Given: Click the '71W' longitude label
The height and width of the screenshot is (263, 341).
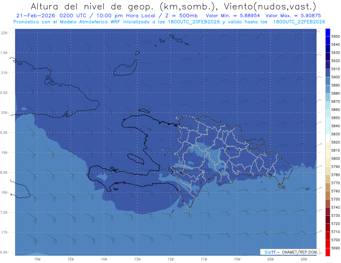Looking at the screenshot, I should (204, 259).
